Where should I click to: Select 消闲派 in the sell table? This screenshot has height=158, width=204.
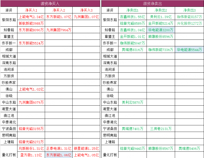[110, 69]
